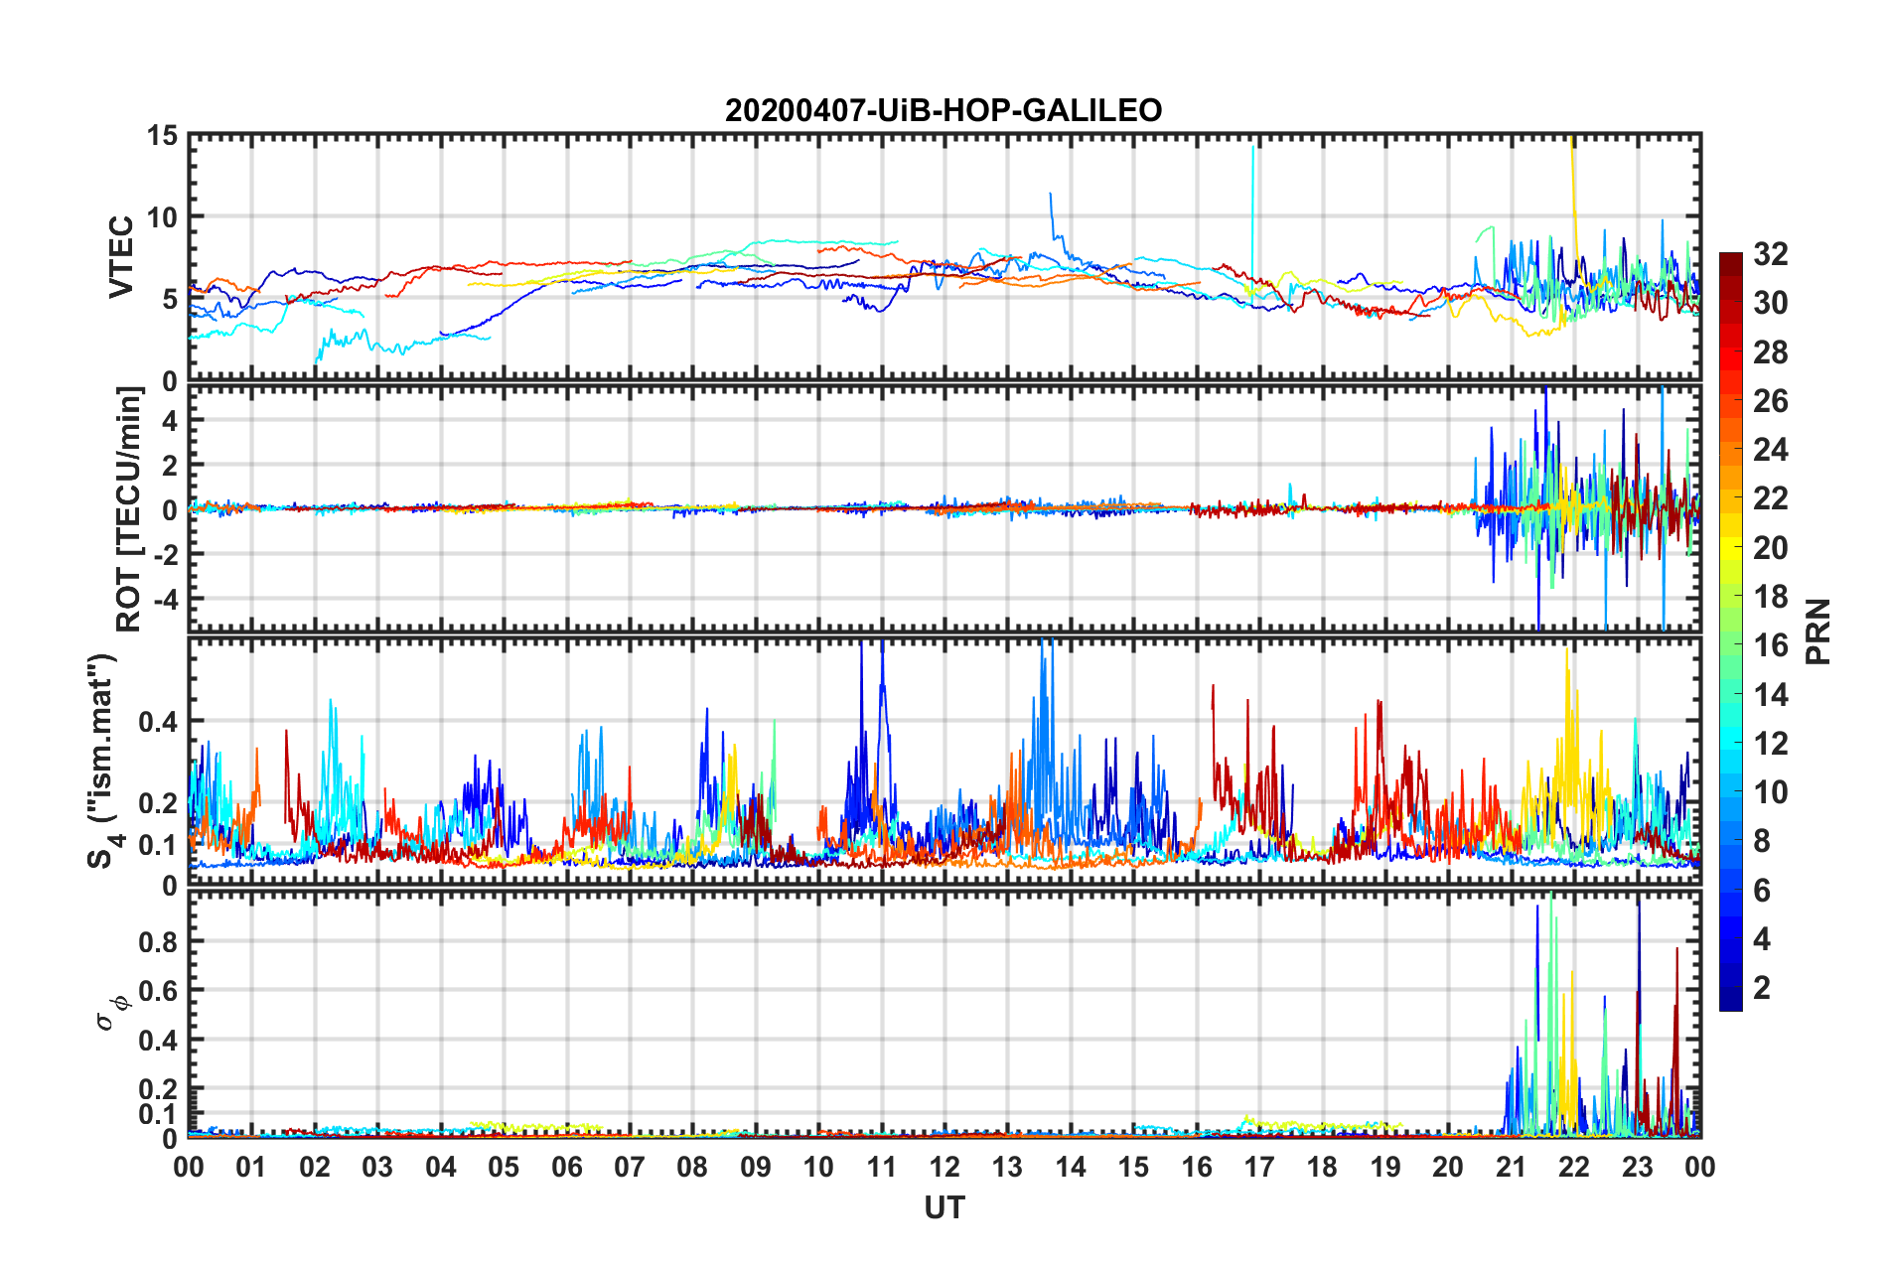Select UT axis tick label 07
Screen dimensions: 1889x1263
click(x=630, y=1167)
